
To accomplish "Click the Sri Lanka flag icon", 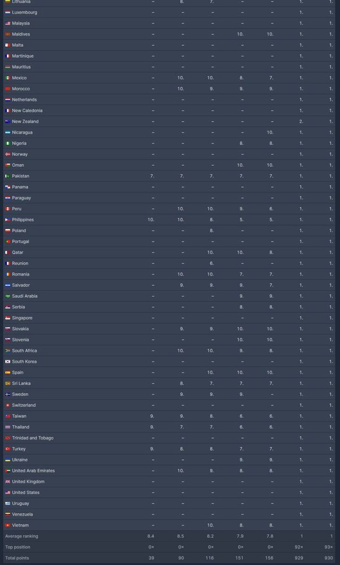I will [x=7, y=383].
